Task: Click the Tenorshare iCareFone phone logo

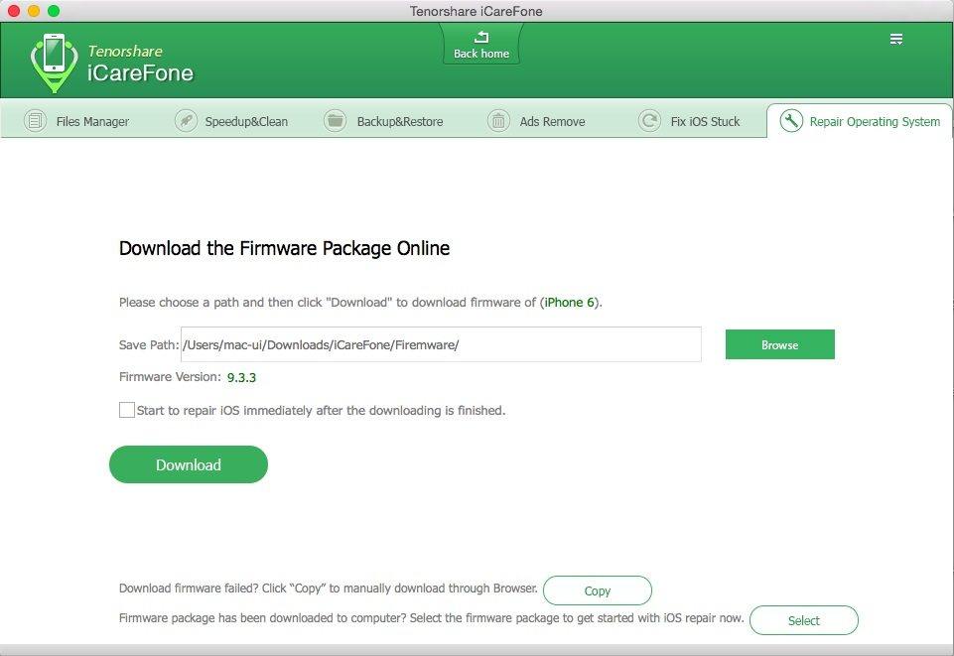Action: pos(55,63)
